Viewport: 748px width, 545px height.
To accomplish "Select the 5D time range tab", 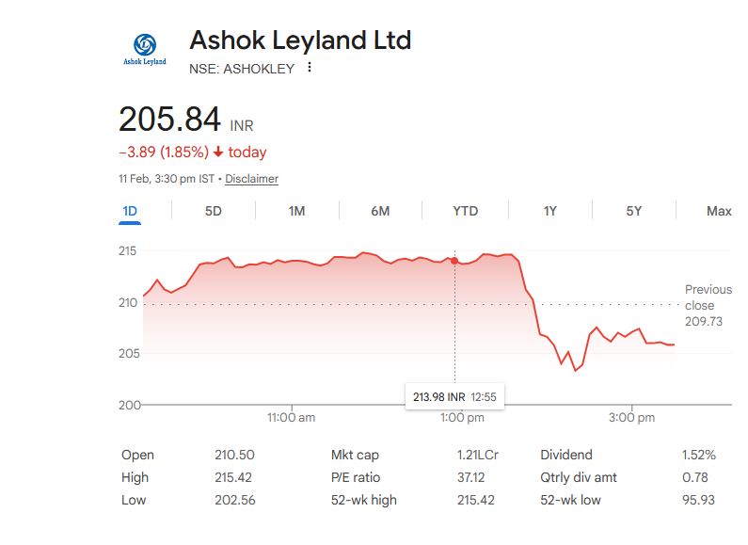I will tap(214, 211).
